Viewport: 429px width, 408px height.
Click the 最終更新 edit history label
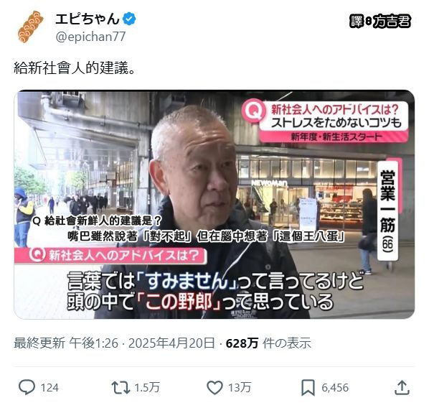pyautogui.click(x=39, y=343)
